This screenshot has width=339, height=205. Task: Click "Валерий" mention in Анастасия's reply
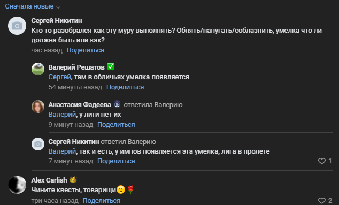62,115
